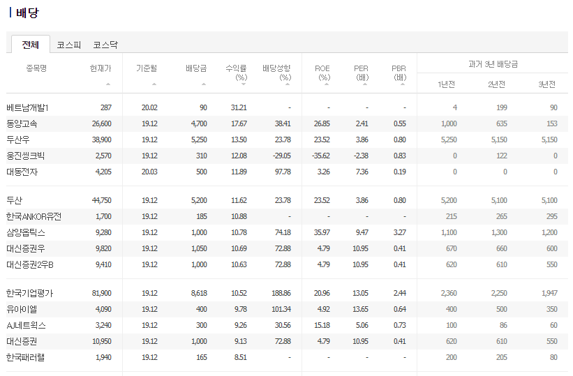Click the 과거 3년 배당금 header
The image size is (573, 376).
[493, 64]
